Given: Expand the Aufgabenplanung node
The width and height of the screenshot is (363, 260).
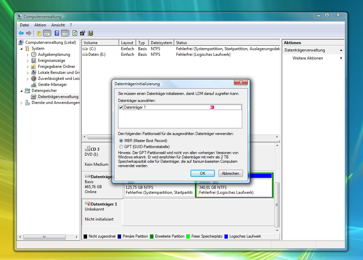Looking at the screenshot, I should click(28, 55).
